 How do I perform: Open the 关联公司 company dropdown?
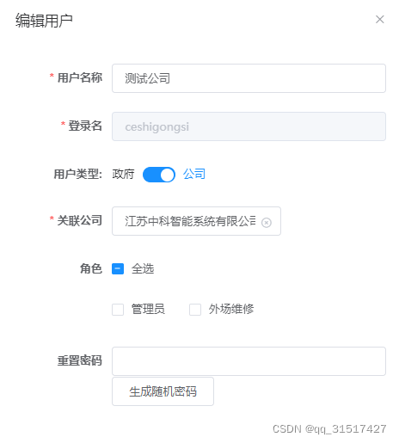pyautogui.click(x=196, y=221)
